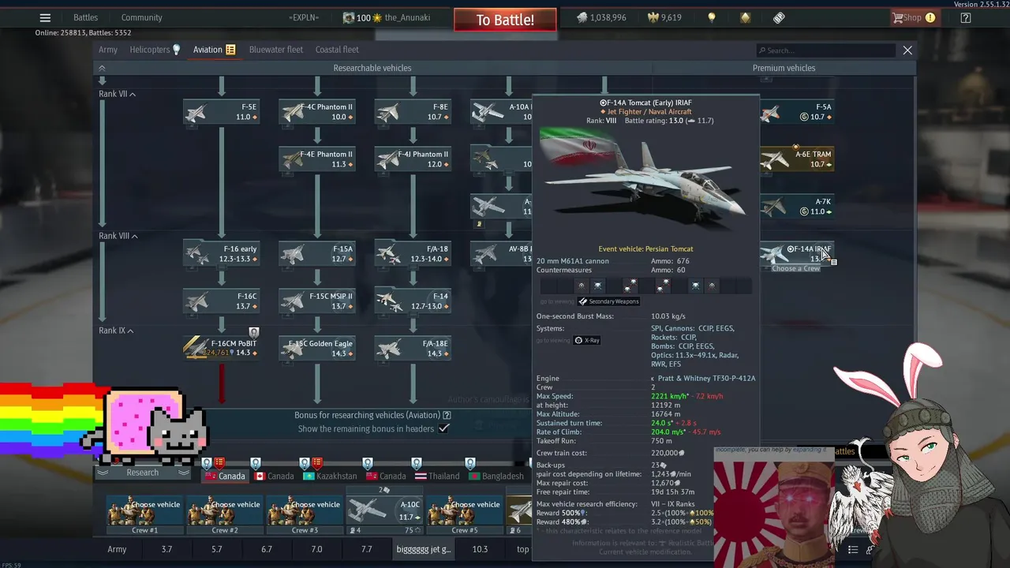
Task: Select the F-15C Golden Eagle aircraft
Action: click(316, 348)
